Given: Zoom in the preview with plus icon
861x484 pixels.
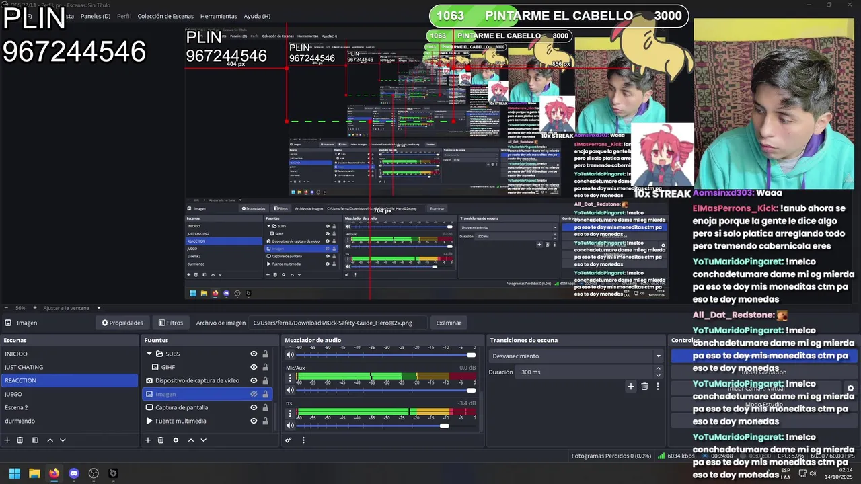Looking at the screenshot, I should [x=35, y=308].
